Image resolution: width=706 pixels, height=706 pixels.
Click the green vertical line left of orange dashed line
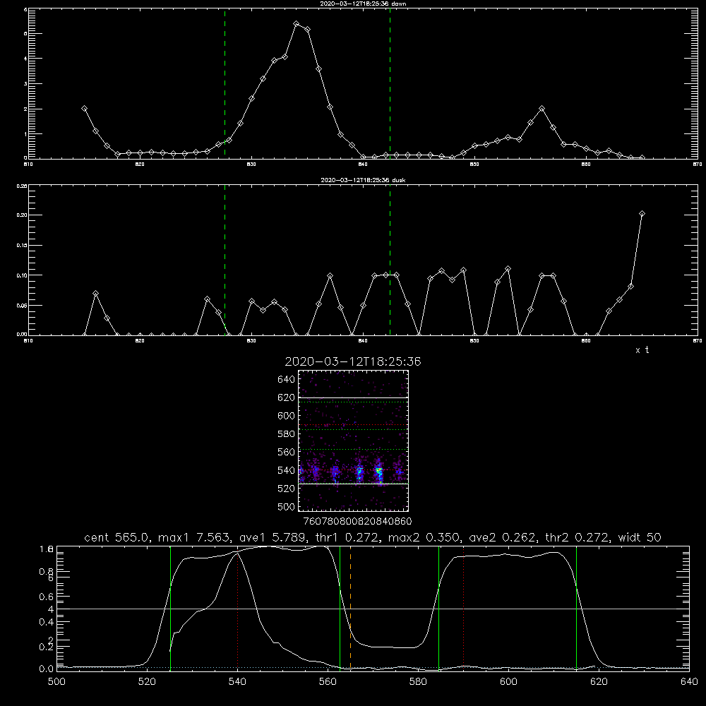[x=340, y=609]
